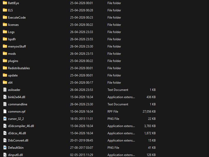The height and width of the screenshot is (157, 209).
Task: Select the plugins folder name
Action: coord(13,61)
